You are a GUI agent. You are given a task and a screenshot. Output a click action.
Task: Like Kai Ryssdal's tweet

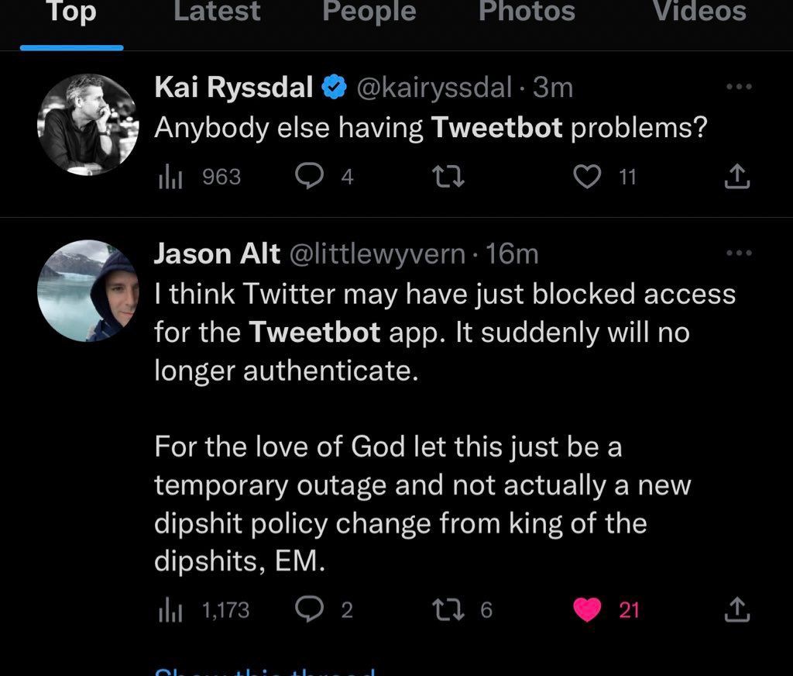tap(588, 178)
